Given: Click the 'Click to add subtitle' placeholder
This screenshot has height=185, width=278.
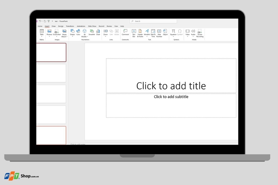Looking at the screenshot, I should [171, 106].
